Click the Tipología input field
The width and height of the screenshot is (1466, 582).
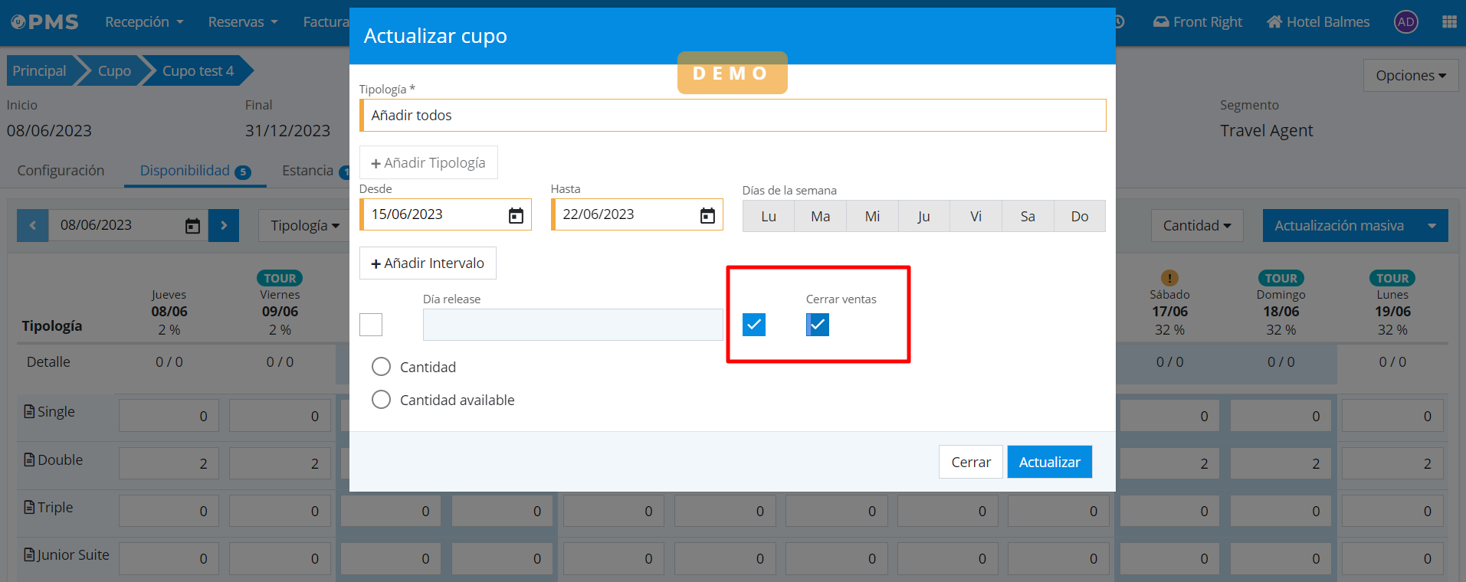click(x=733, y=116)
